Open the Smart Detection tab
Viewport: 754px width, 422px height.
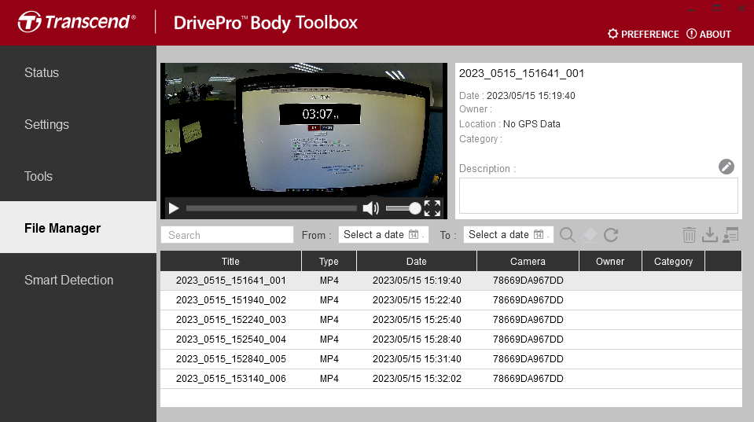[78, 280]
